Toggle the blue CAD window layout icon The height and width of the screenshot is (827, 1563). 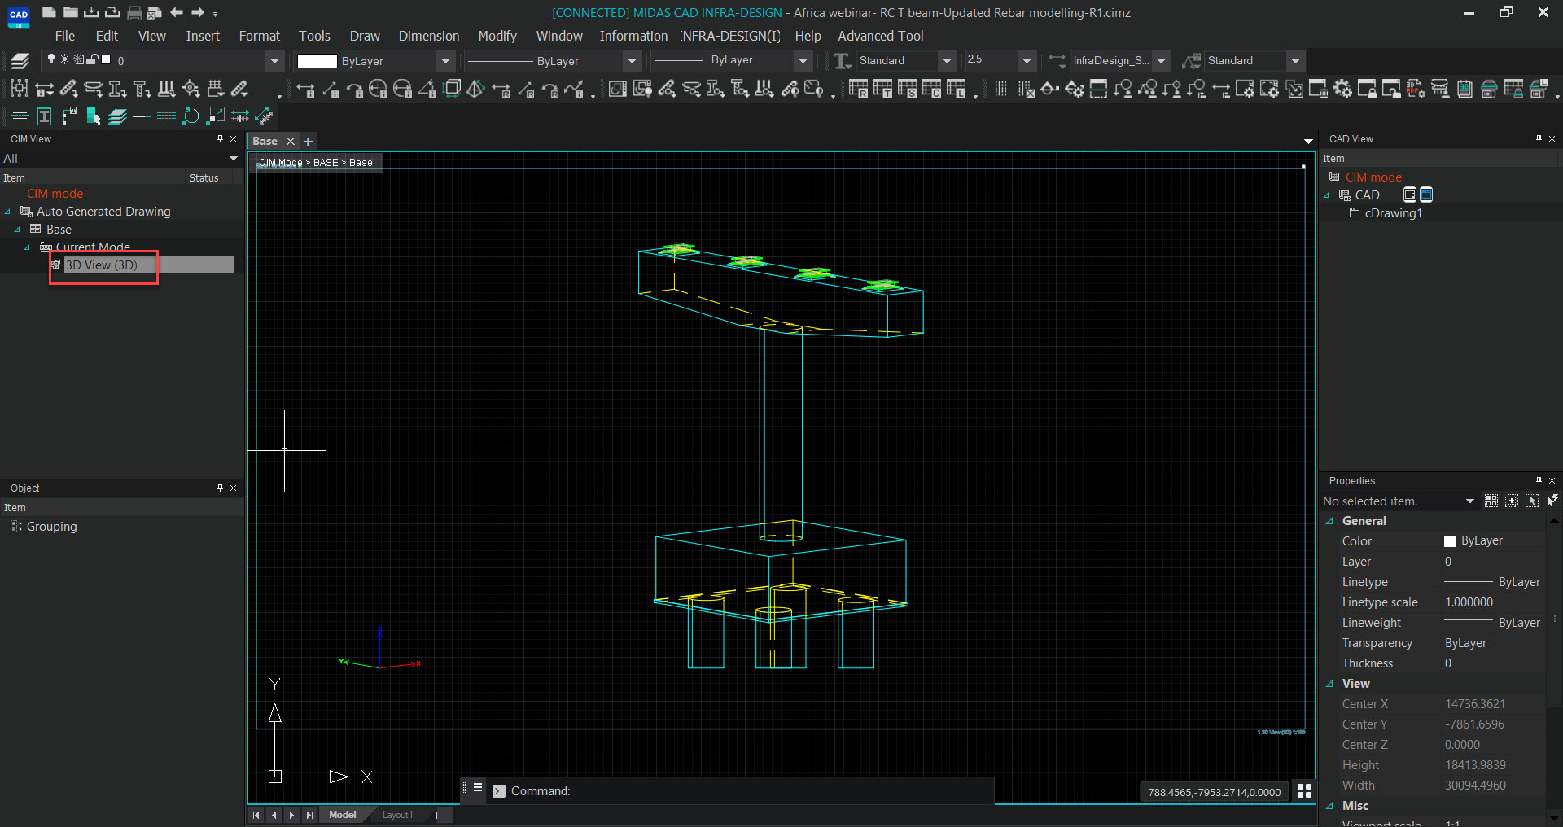[x=1426, y=195]
